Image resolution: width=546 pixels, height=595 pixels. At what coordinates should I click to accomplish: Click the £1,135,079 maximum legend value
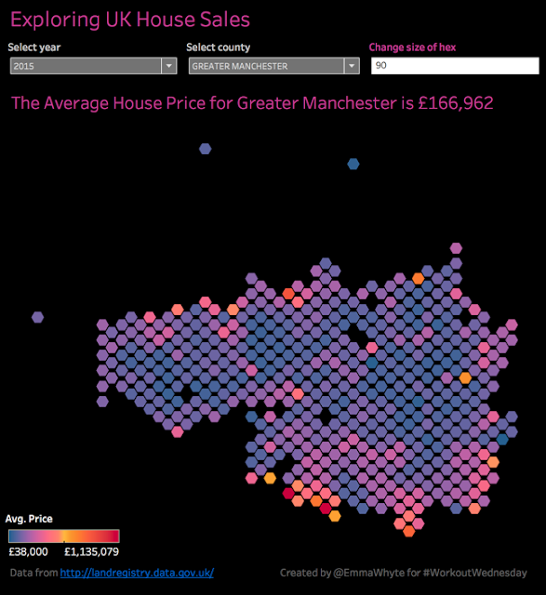pyautogui.click(x=91, y=551)
